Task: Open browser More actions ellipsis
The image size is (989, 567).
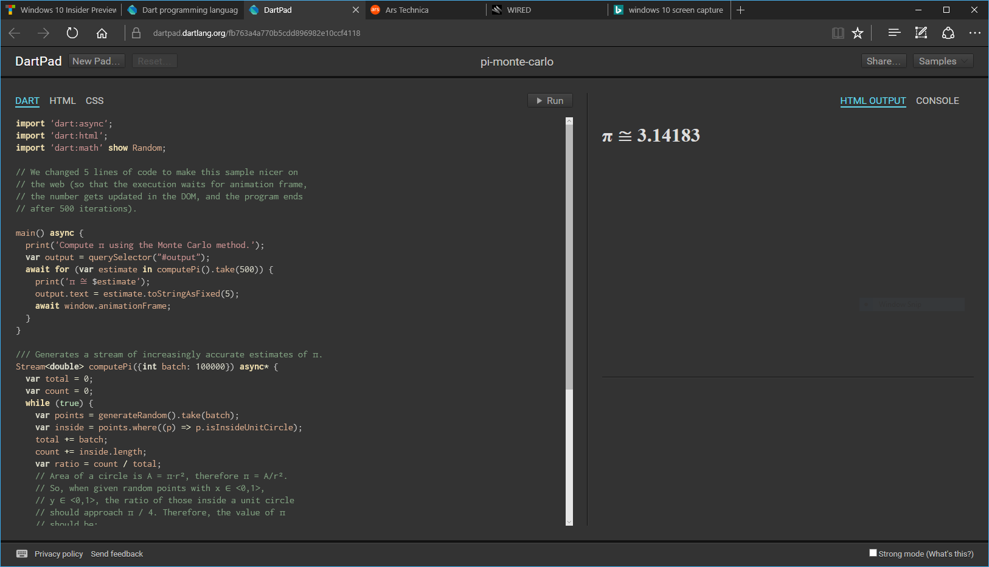Action: [x=975, y=33]
